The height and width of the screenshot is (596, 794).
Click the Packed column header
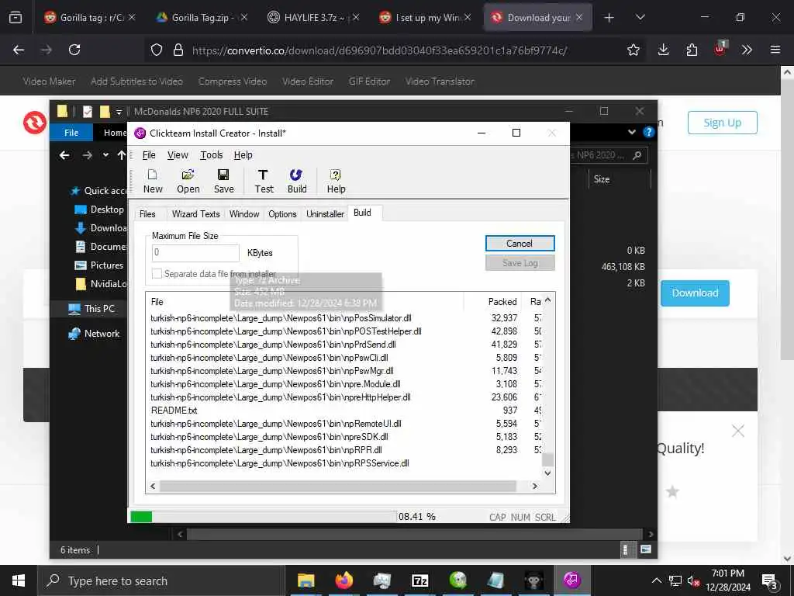[x=502, y=302]
